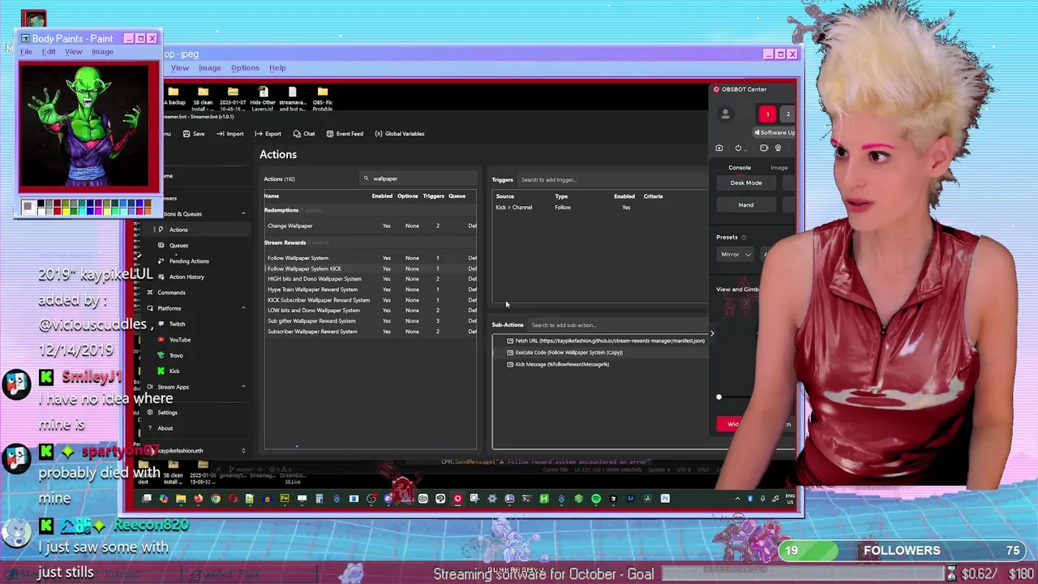This screenshot has width=1038, height=584.
Task: Open Global Variables
Action: [400, 134]
